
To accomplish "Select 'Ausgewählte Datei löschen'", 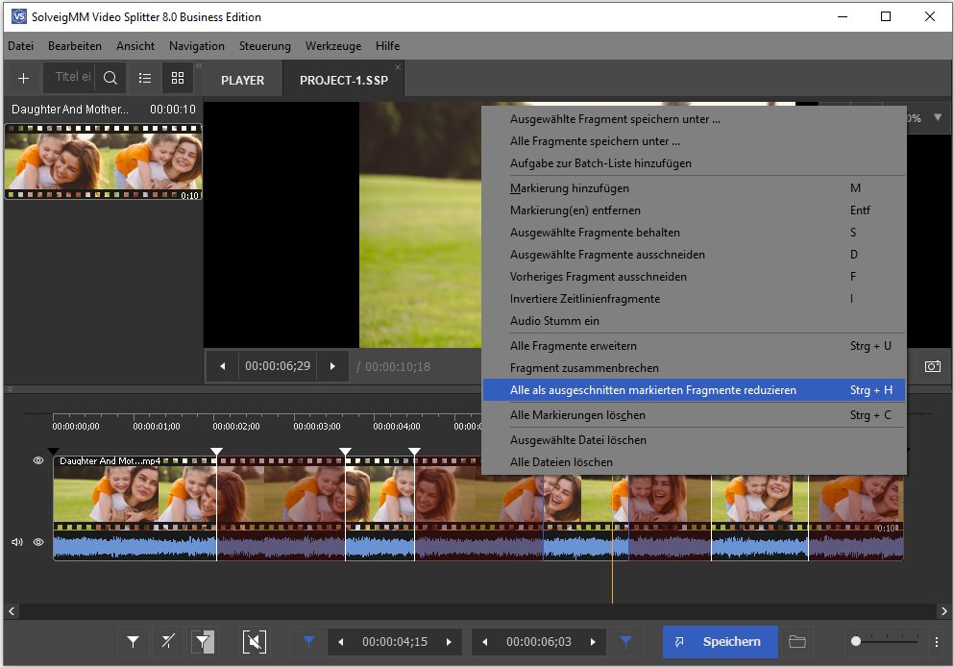I will tap(694, 440).
